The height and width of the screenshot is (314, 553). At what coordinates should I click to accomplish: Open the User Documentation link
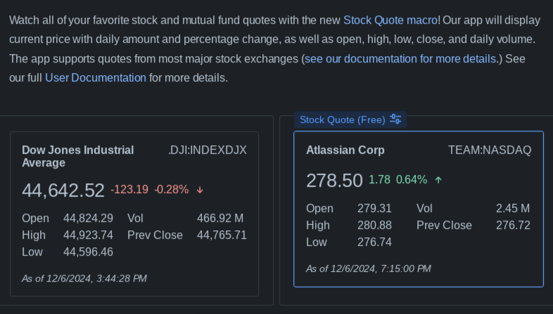click(x=96, y=77)
